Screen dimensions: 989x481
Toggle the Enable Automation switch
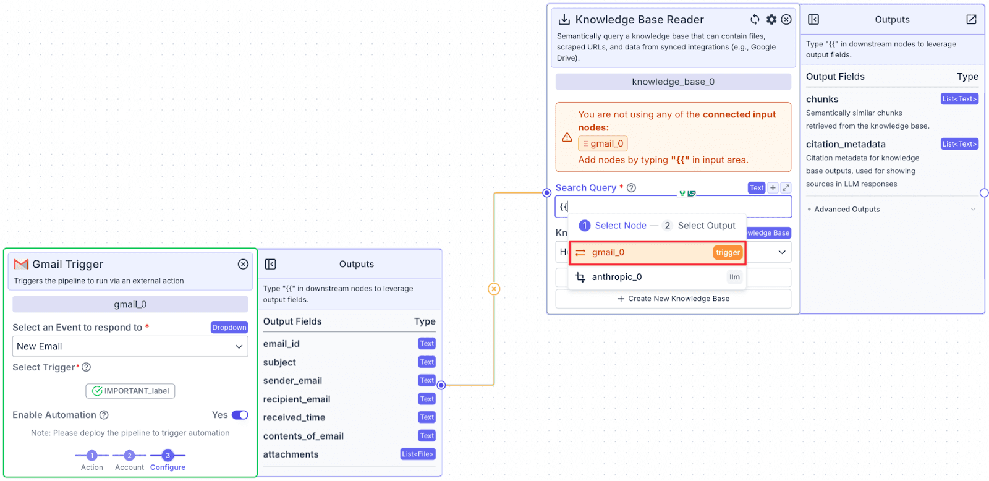click(240, 415)
